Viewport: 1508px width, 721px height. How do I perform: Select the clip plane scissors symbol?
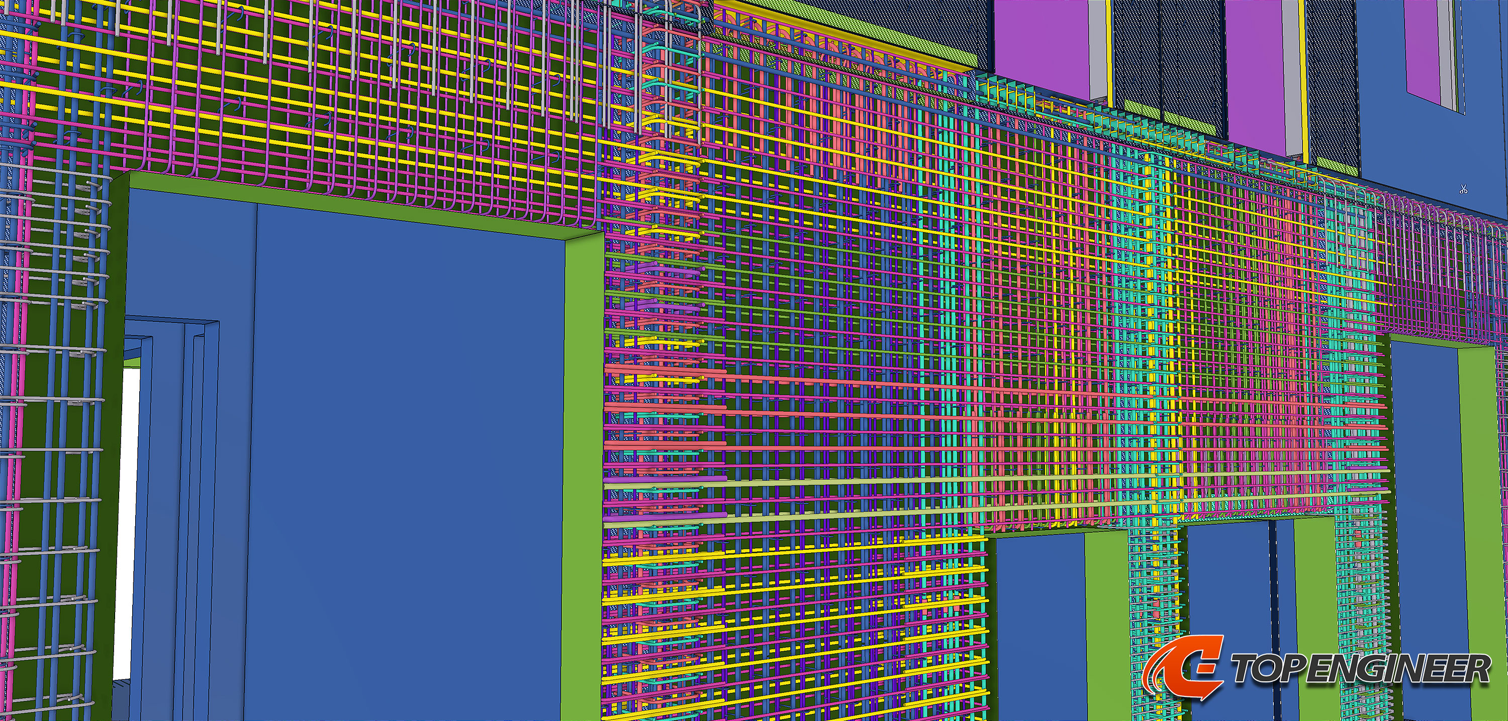pos(1463,189)
